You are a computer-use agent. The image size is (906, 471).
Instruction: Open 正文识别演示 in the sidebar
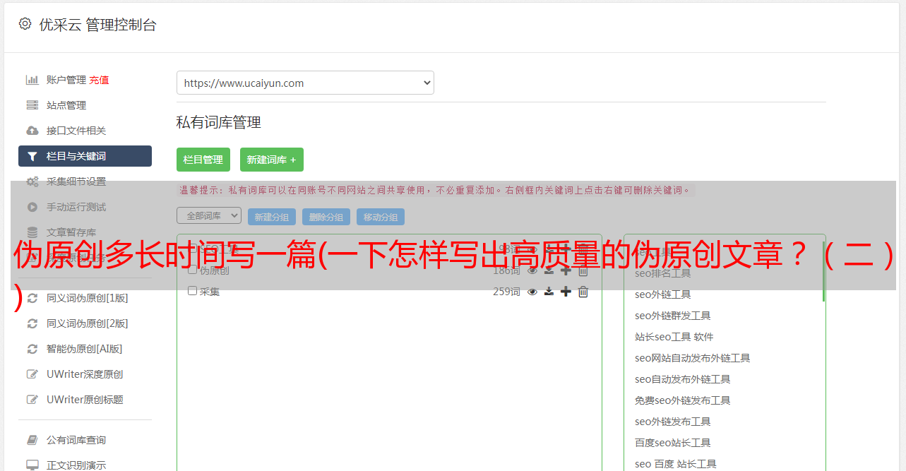click(76, 465)
